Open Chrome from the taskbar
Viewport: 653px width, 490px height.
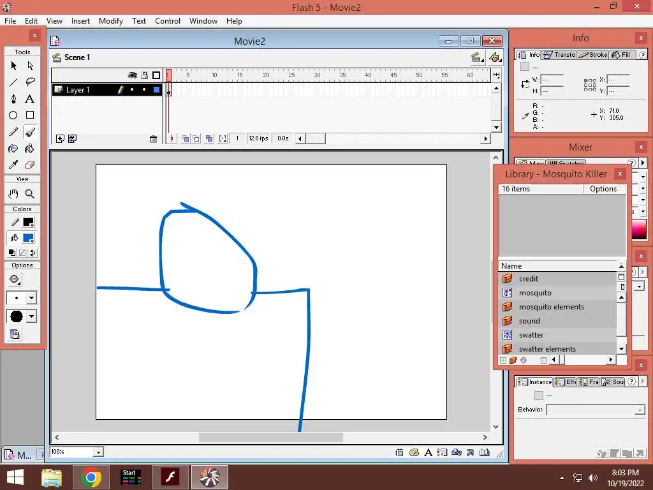pos(91,477)
